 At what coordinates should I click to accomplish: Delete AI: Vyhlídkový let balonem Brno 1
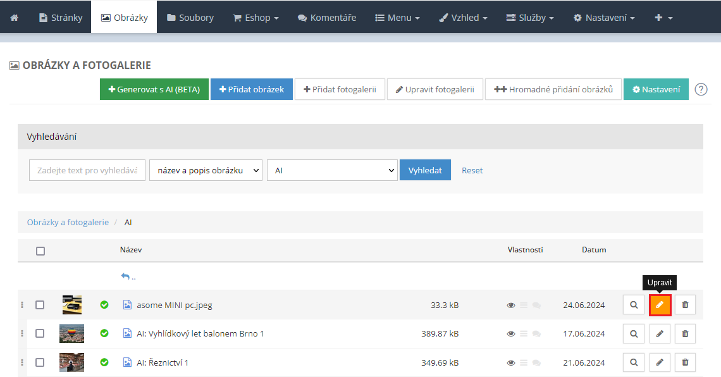pos(685,333)
